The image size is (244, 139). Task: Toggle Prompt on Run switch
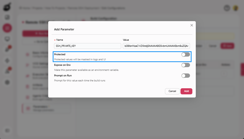(186, 76)
